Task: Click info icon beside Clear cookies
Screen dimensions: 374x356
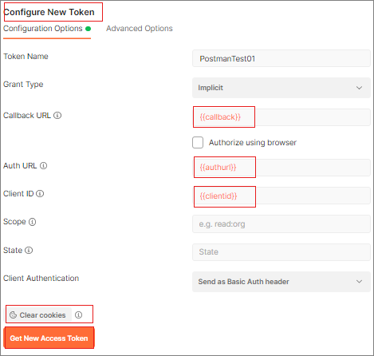Action: (x=78, y=315)
